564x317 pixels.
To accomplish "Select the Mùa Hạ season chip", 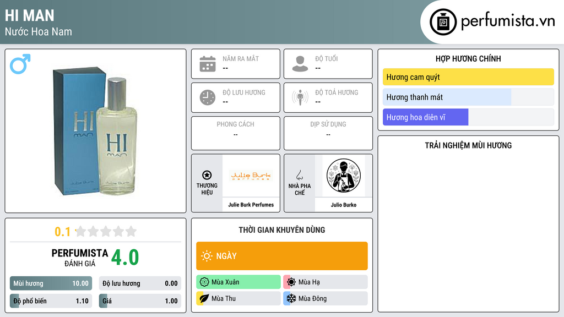I will (326, 282).
